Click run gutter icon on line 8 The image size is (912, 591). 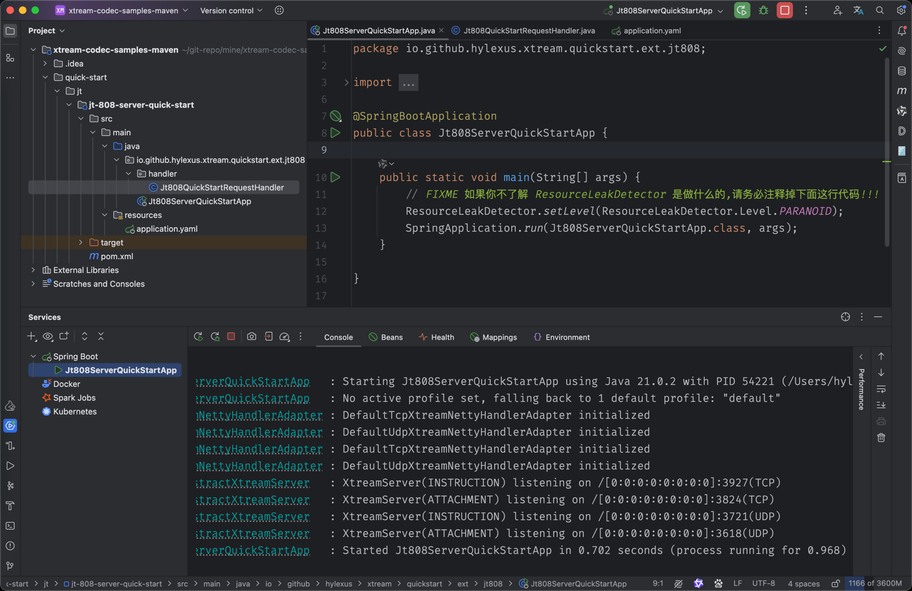tap(336, 133)
